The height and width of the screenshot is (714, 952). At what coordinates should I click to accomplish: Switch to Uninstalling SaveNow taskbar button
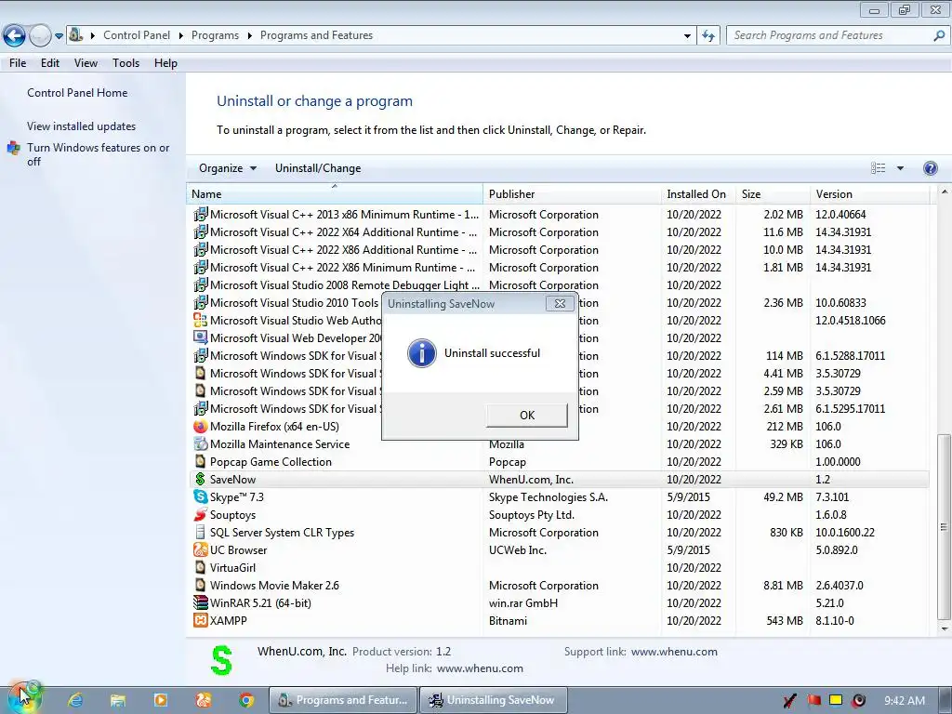[495, 700]
